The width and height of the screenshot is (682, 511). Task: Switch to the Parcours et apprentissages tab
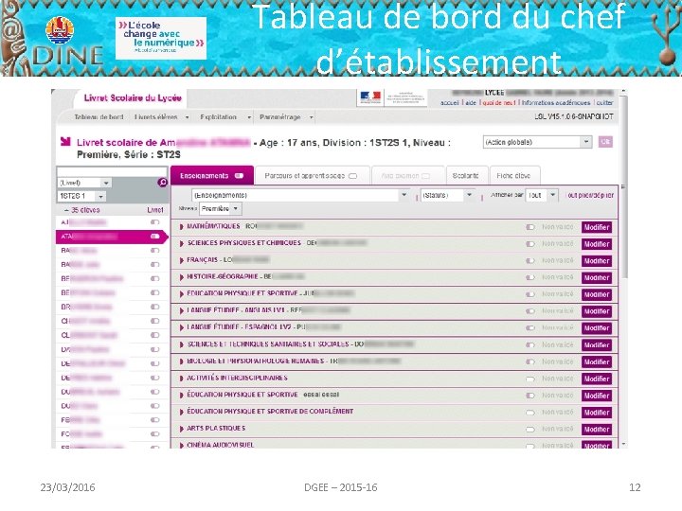pyautogui.click(x=312, y=176)
